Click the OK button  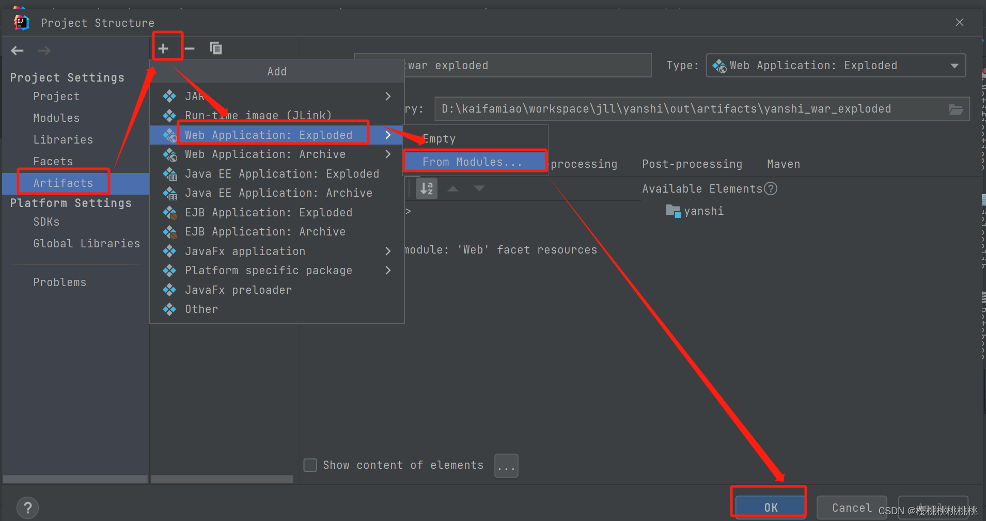[771, 508]
